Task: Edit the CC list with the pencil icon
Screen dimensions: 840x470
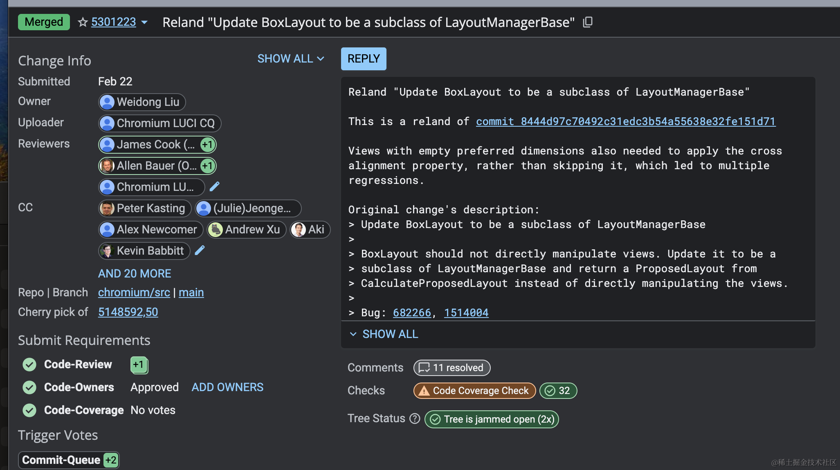Action: click(x=200, y=251)
